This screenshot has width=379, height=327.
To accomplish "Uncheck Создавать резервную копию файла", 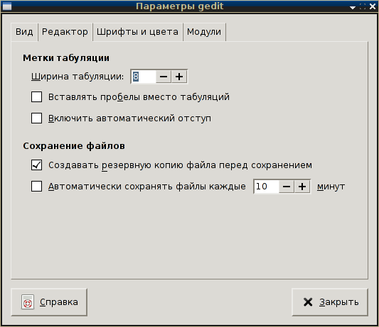I will pos(36,165).
